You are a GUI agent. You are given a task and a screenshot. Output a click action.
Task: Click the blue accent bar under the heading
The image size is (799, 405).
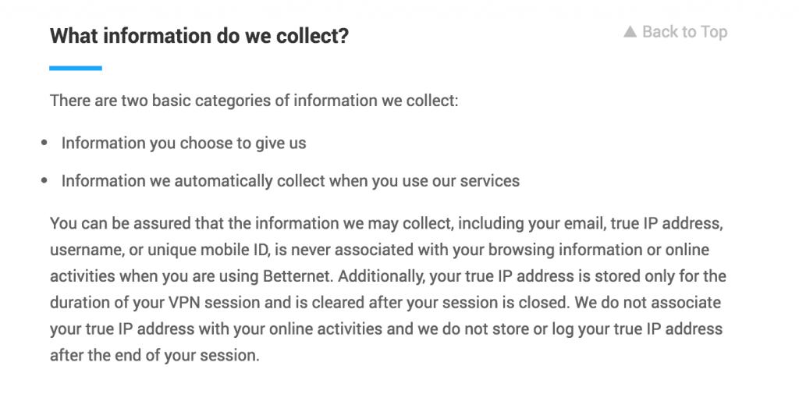[x=76, y=68]
